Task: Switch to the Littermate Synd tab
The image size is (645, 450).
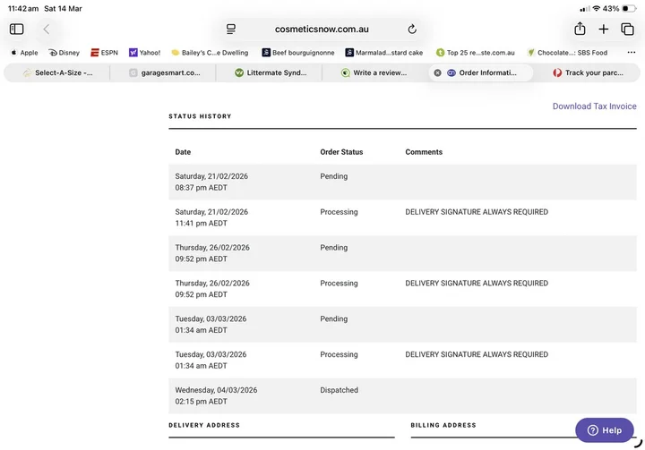Action: (x=271, y=72)
